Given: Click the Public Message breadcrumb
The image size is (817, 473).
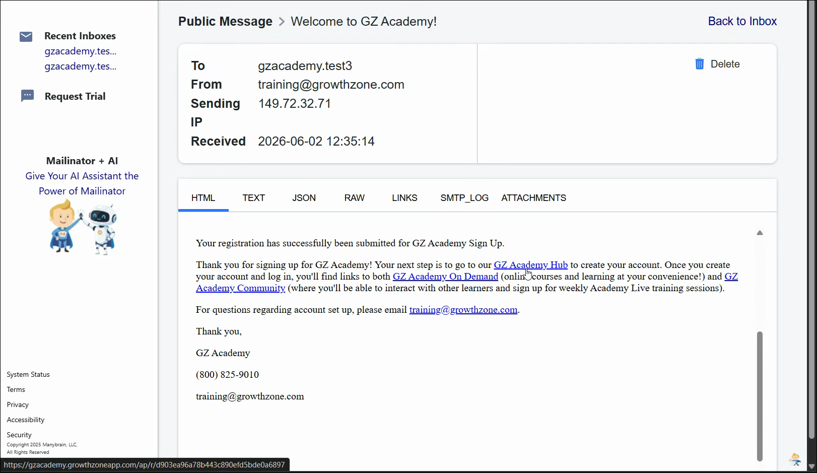Looking at the screenshot, I should (x=225, y=21).
